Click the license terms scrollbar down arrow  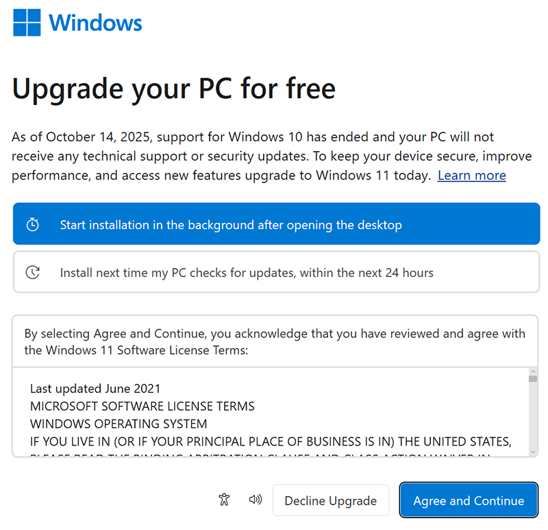click(x=533, y=451)
